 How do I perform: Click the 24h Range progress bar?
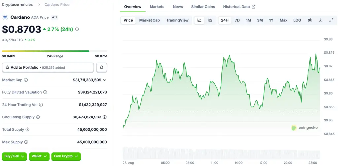pos(54,51)
